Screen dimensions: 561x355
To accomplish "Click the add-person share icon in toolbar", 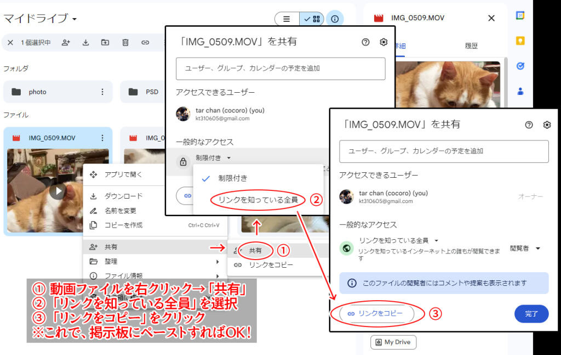I will pyautogui.click(x=66, y=42).
